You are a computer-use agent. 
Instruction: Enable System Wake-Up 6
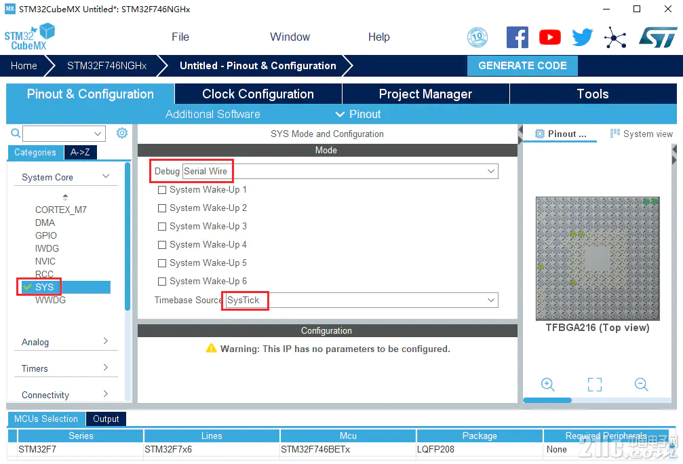[x=162, y=282]
